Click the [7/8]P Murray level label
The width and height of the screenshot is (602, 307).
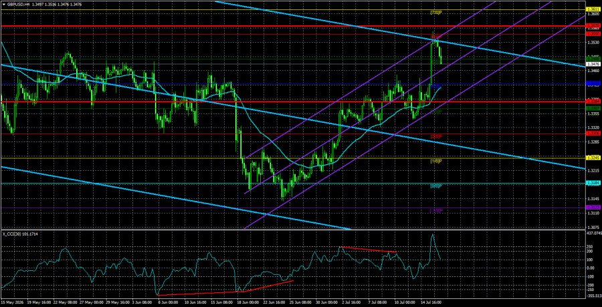coord(435,12)
